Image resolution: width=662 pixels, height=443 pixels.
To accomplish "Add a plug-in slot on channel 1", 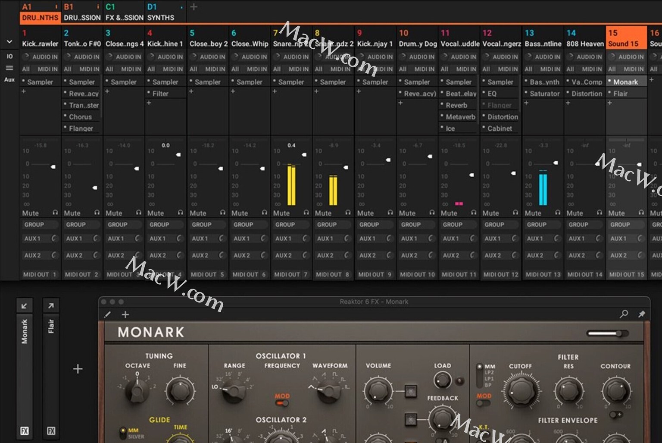I will point(24,91).
